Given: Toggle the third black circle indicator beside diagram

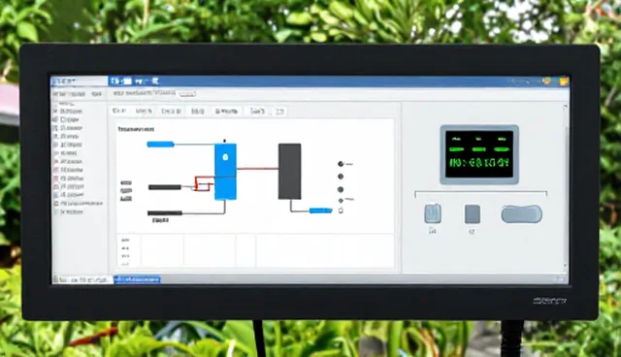Looking at the screenshot, I should coord(341,189).
